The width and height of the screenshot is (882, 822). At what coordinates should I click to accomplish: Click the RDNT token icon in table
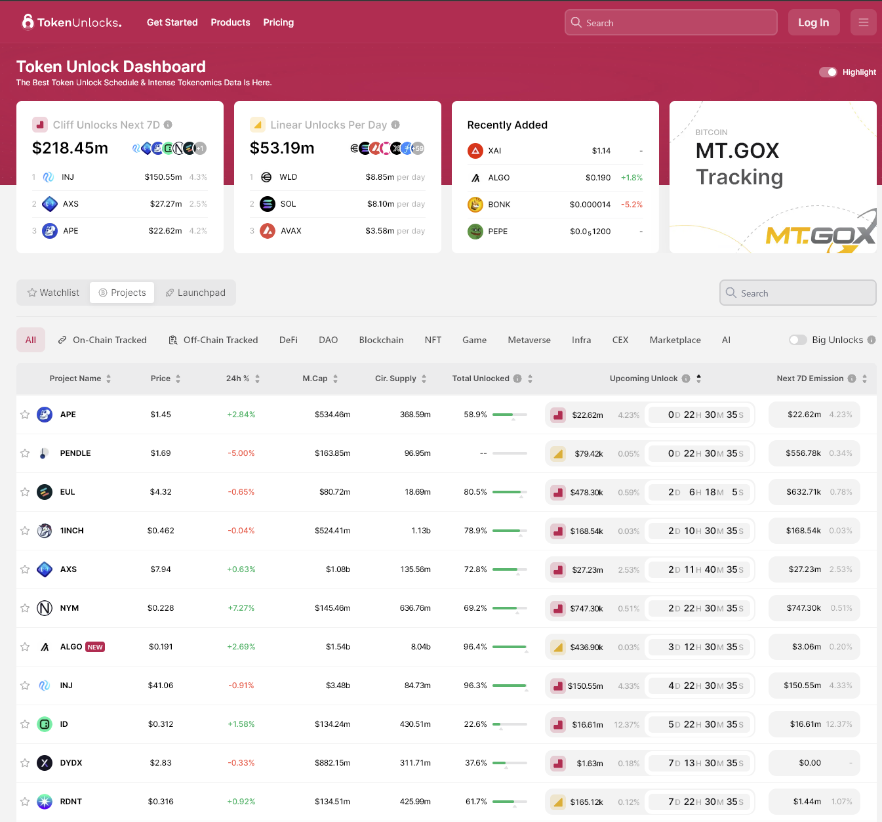(45, 802)
